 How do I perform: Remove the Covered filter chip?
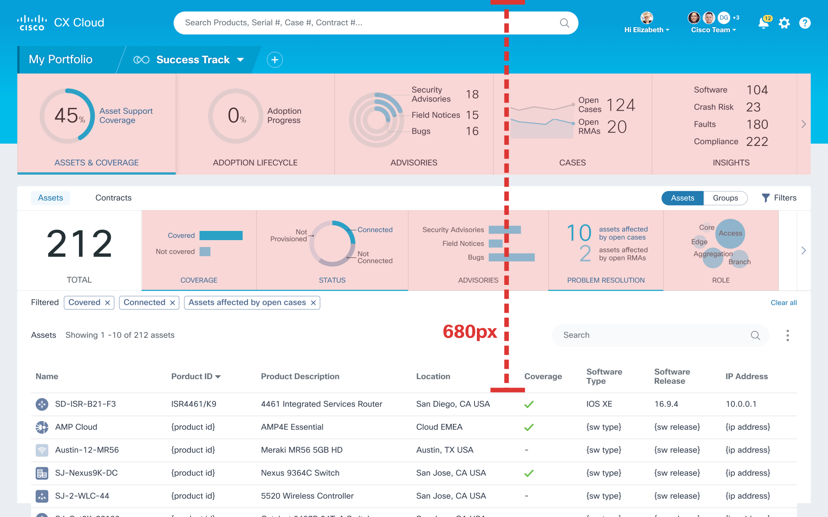[x=107, y=303]
